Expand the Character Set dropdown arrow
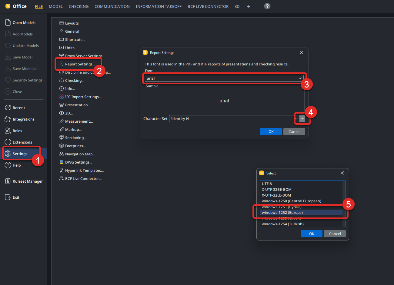This screenshot has width=394, height=285. pos(297,119)
